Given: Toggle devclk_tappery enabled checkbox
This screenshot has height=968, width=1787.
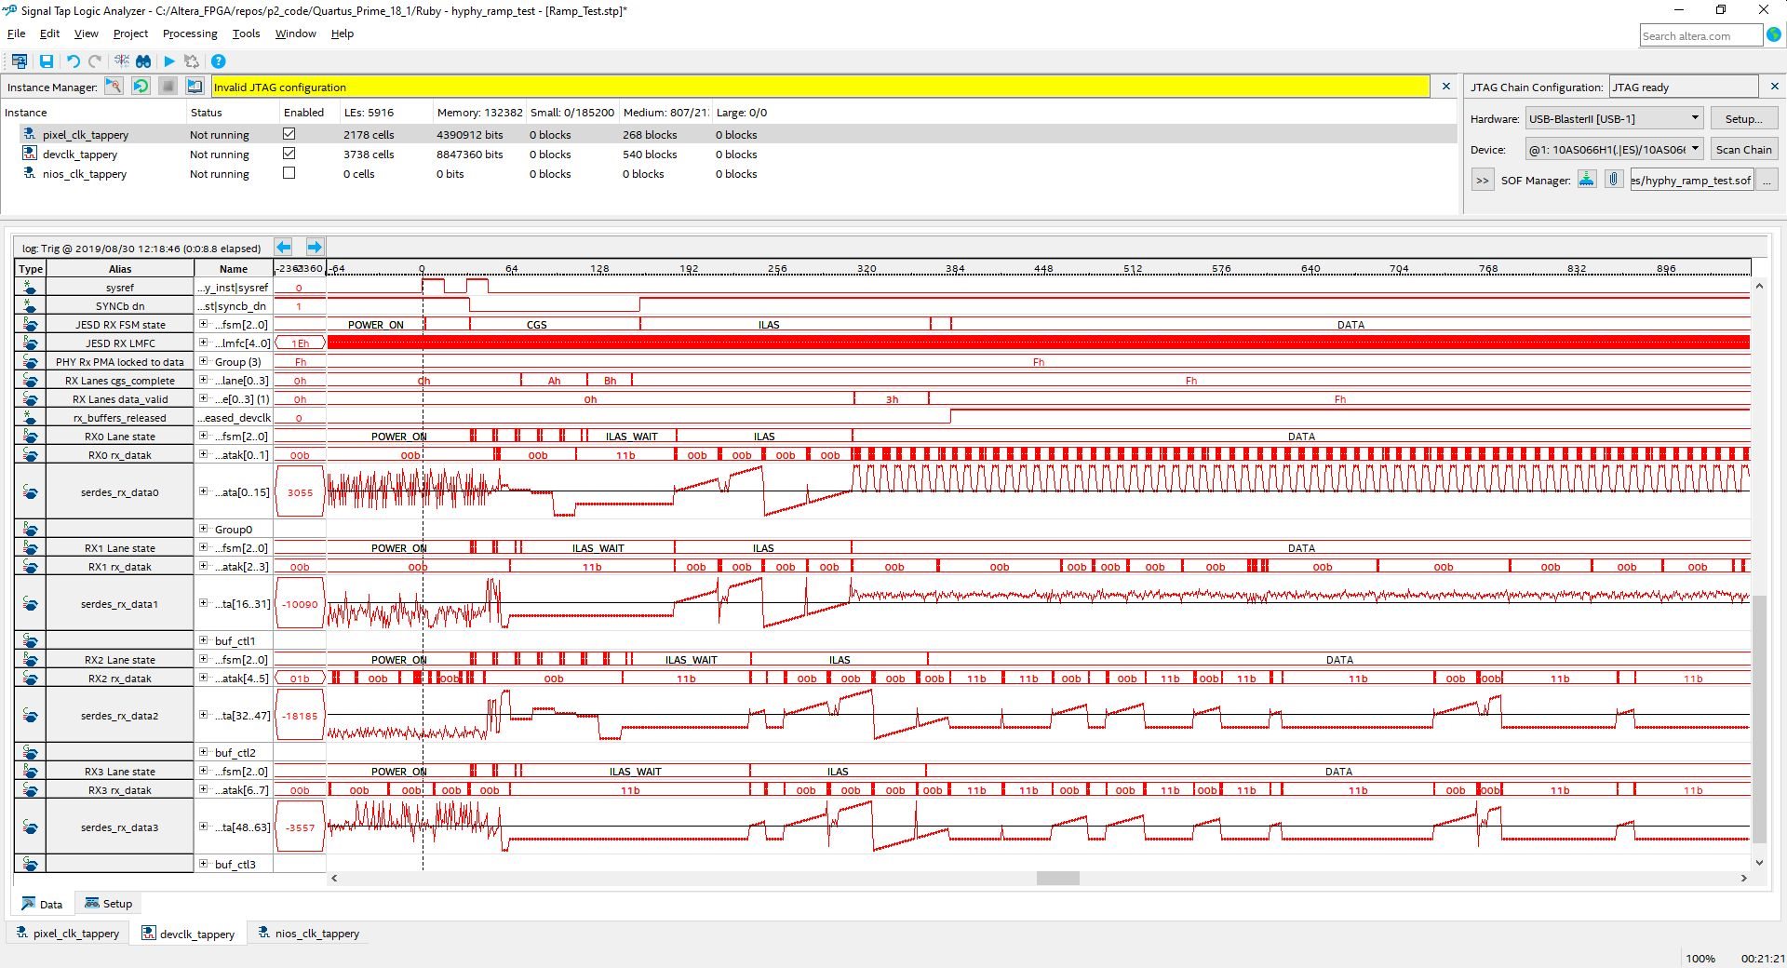Looking at the screenshot, I should 289,154.
